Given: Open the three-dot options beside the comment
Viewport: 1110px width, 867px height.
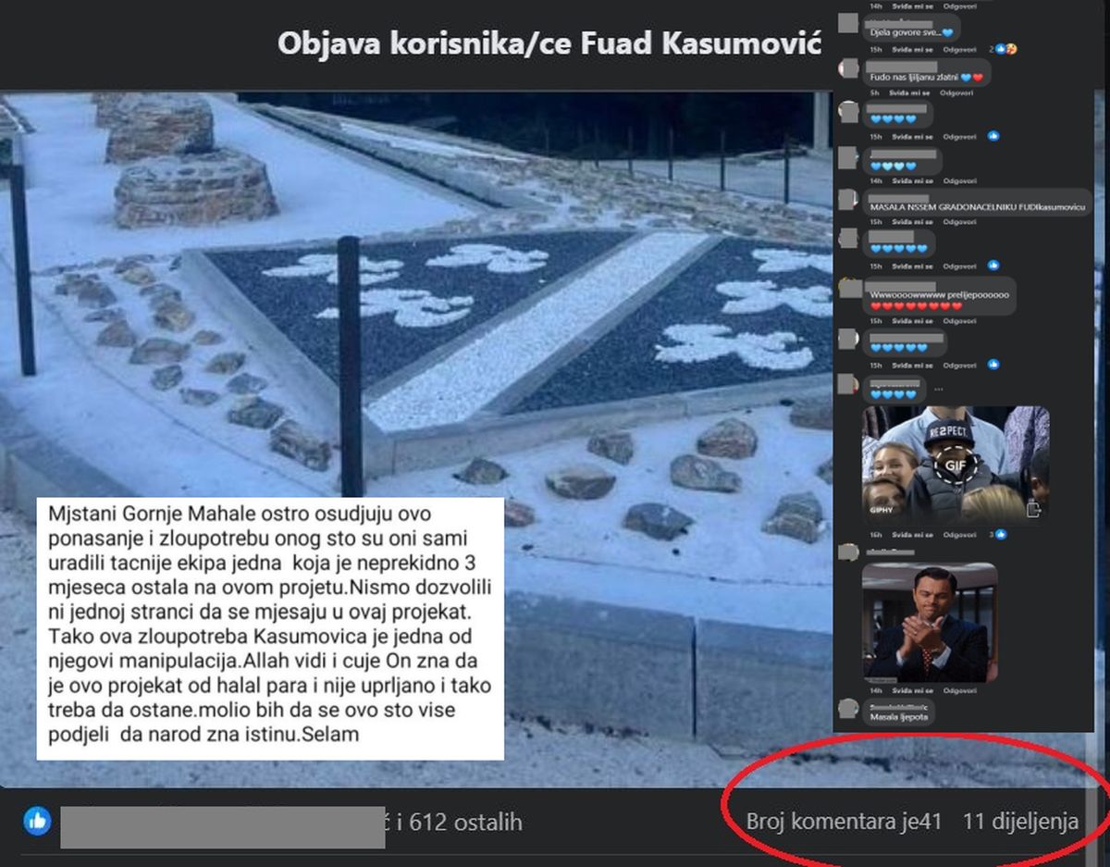Looking at the screenshot, I should point(938,389).
